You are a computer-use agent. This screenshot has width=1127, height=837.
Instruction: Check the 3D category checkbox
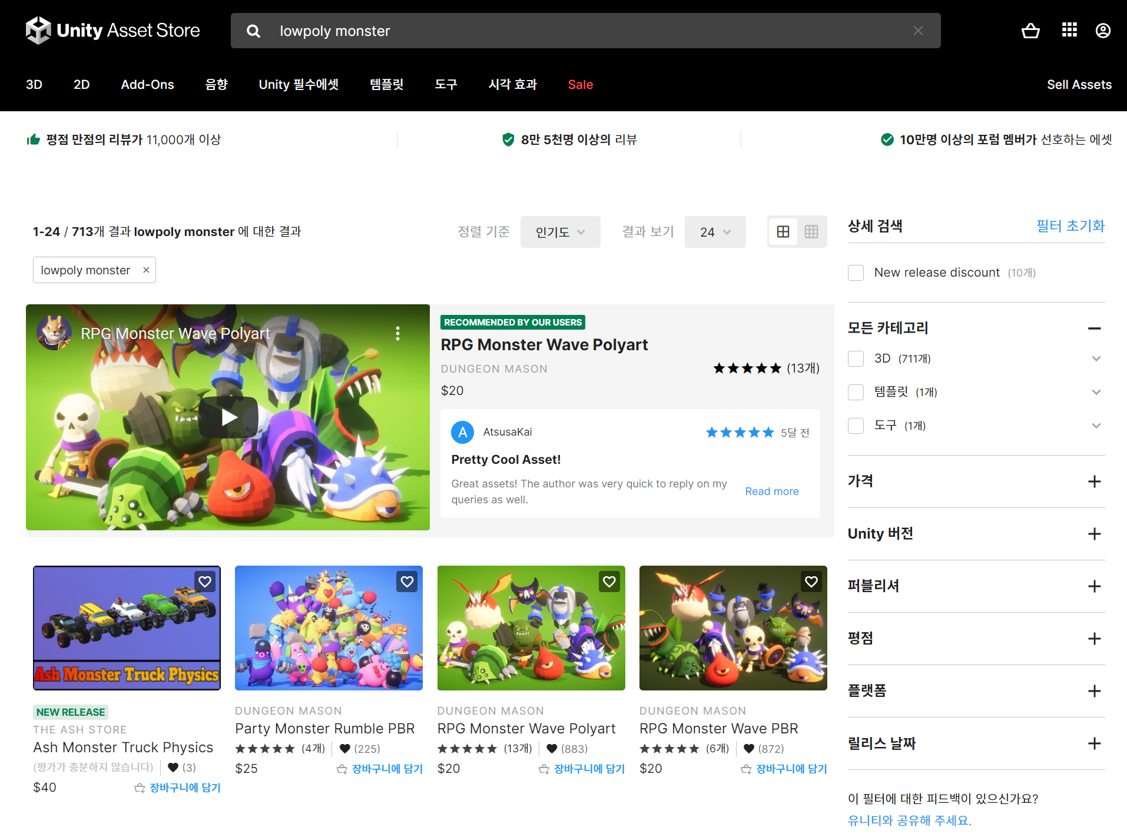click(x=856, y=358)
